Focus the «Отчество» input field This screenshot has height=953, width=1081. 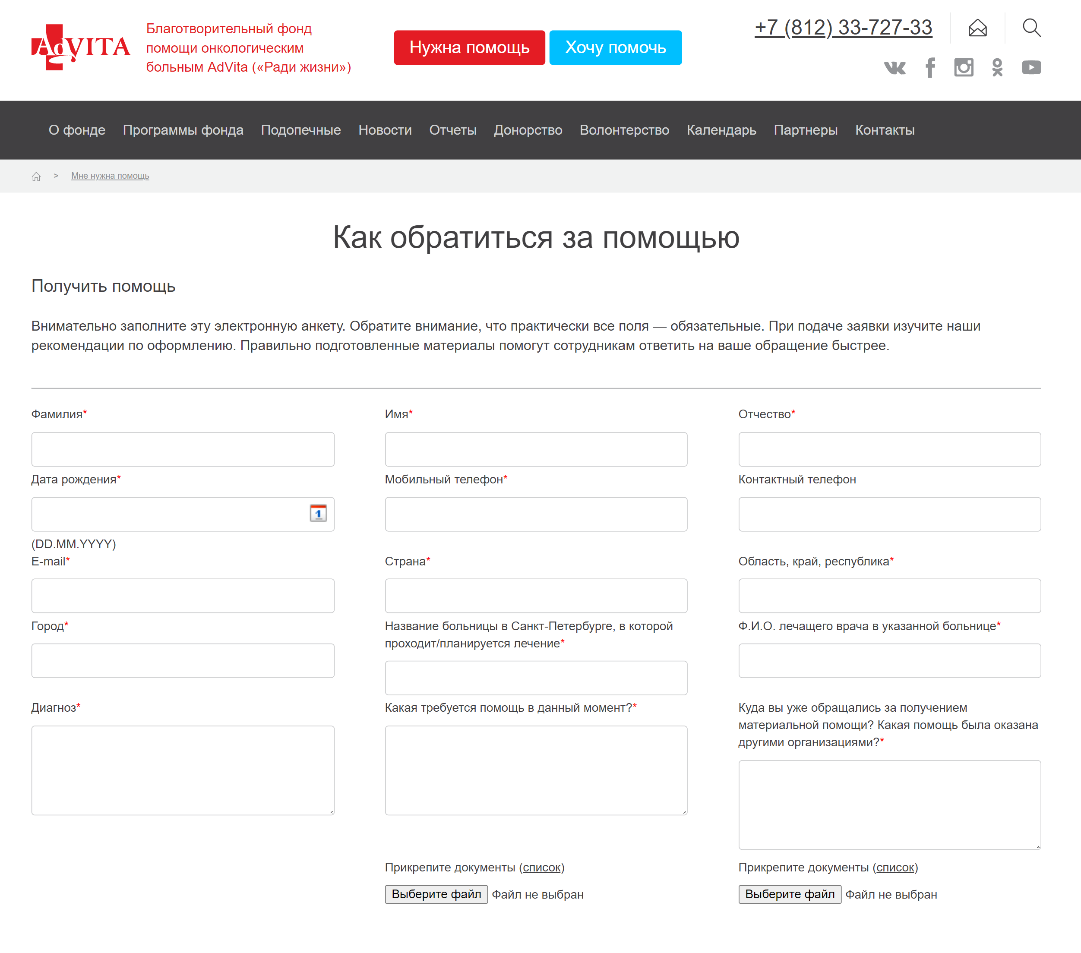pos(890,450)
